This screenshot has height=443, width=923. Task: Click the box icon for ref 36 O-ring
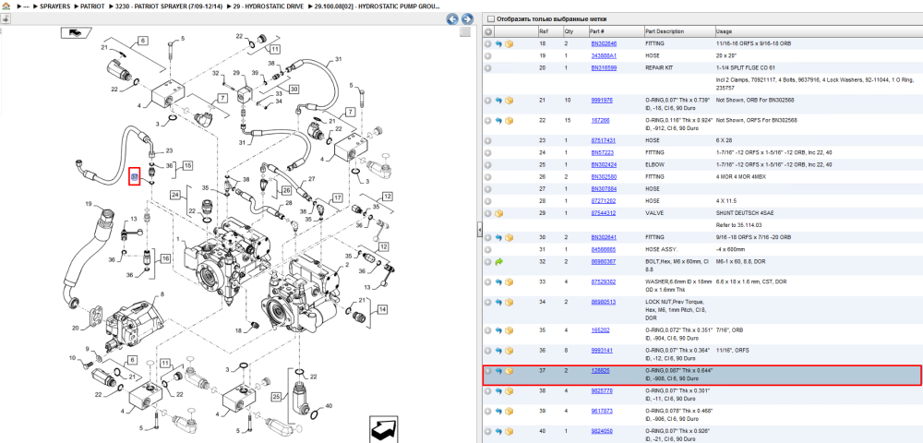tap(509, 351)
